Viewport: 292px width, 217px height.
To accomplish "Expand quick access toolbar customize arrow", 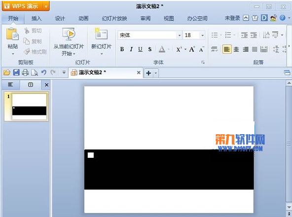I will [x=64, y=72].
